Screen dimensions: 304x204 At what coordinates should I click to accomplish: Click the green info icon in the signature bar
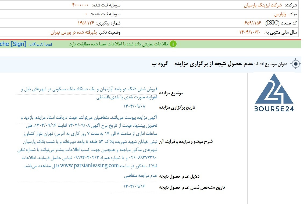tap(173, 44)
